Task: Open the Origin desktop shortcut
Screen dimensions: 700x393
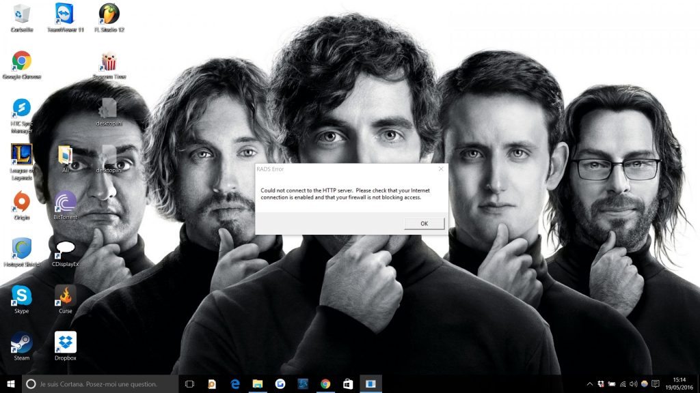Action: coord(22,202)
